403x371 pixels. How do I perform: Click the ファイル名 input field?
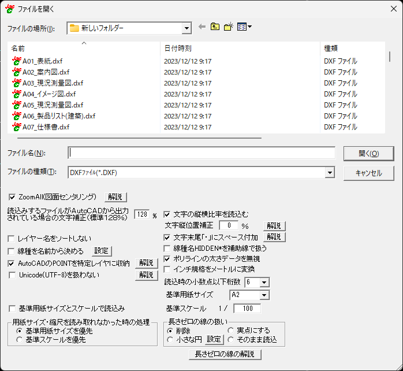[201, 153]
